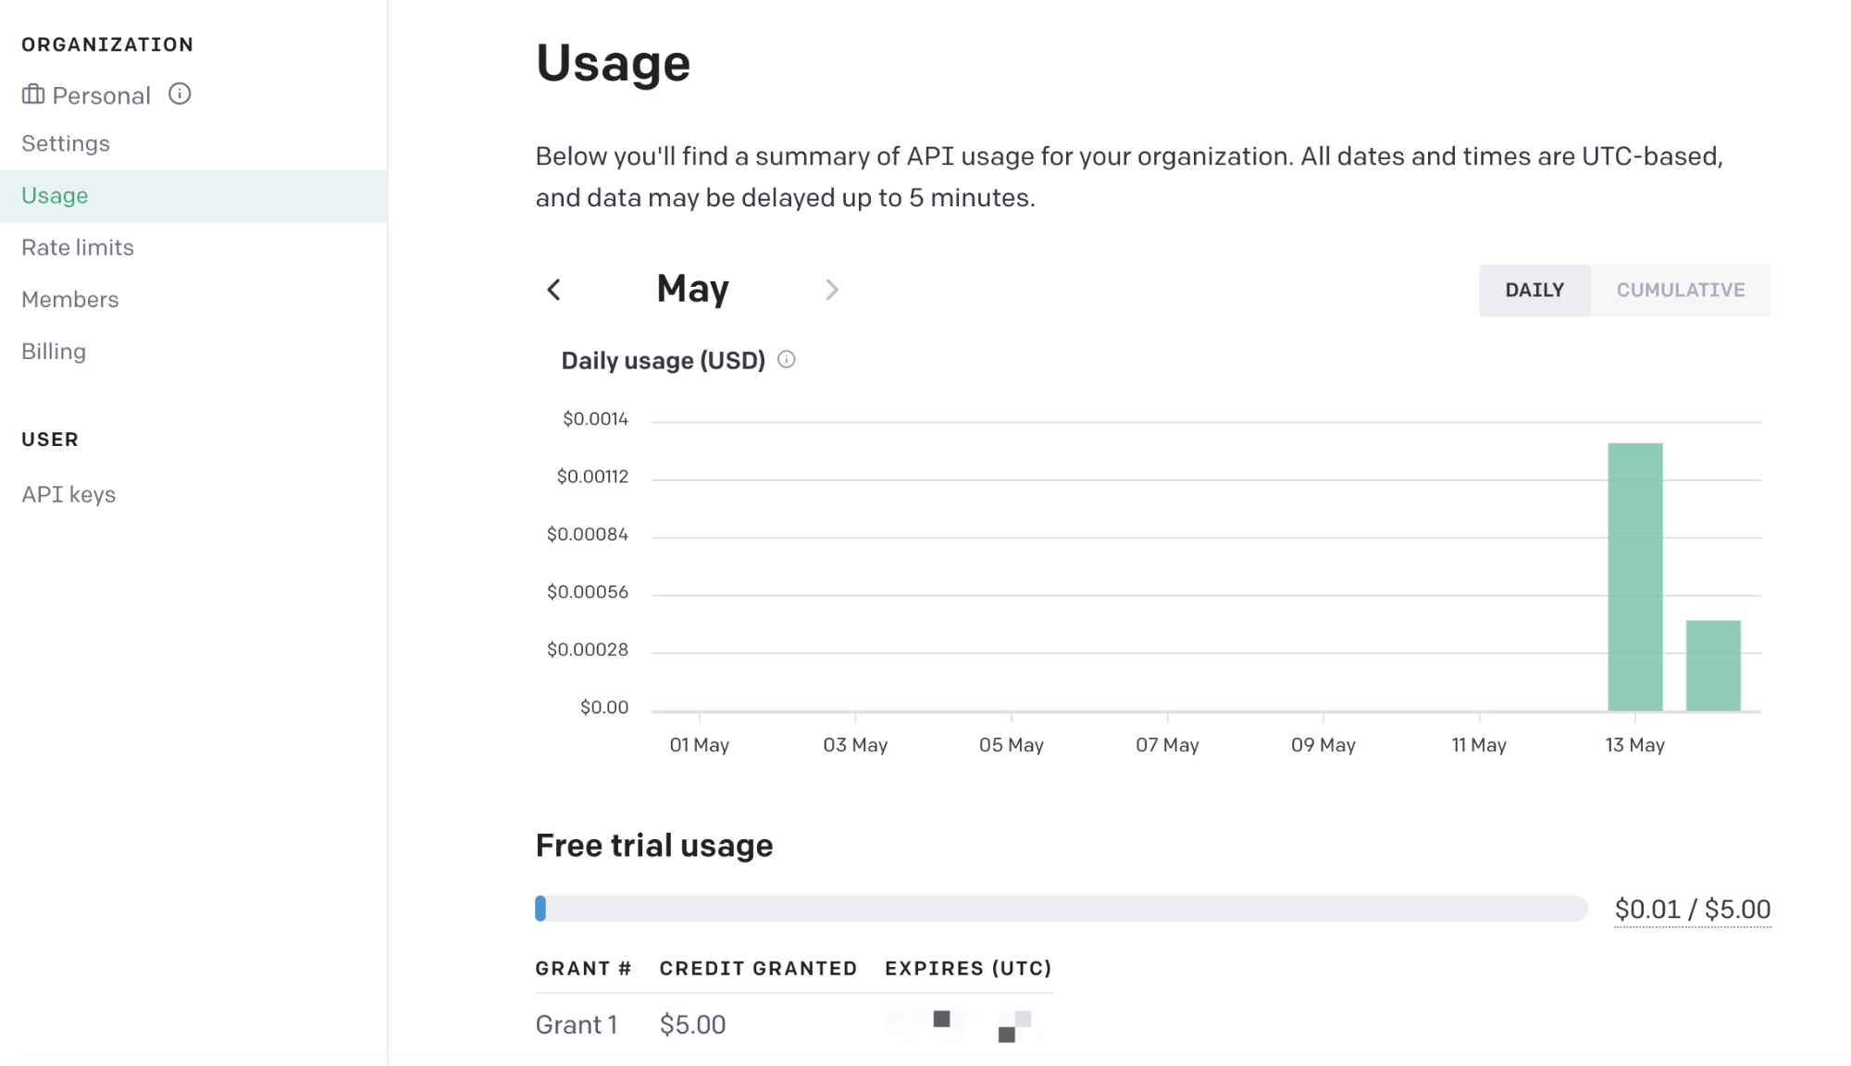Click the $0.01 / $5.00 usage amount

point(1693,910)
